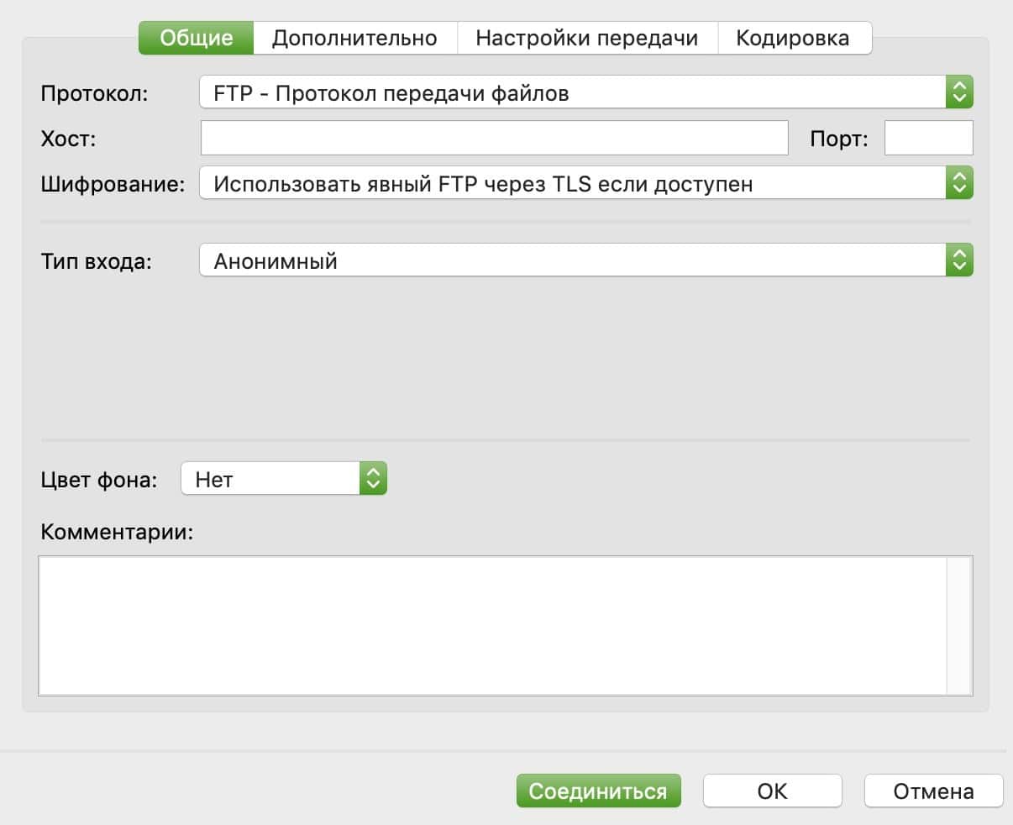Switch to the Общие tab
1013x825 pixels.
coord(196,38)
